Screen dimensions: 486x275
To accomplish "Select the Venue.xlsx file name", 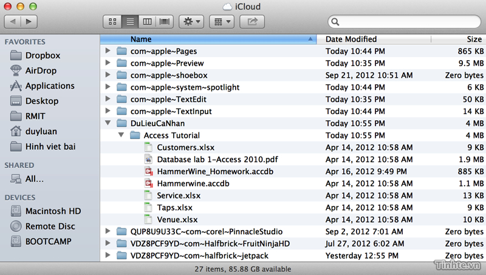I will click(177, 220).
